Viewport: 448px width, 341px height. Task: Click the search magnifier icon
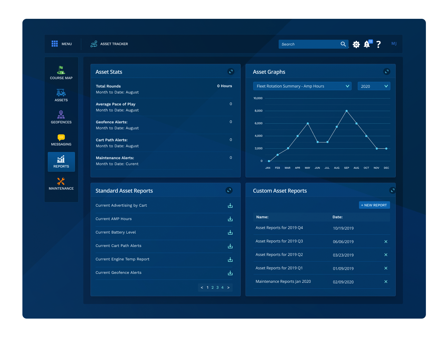tap(343, 44)
